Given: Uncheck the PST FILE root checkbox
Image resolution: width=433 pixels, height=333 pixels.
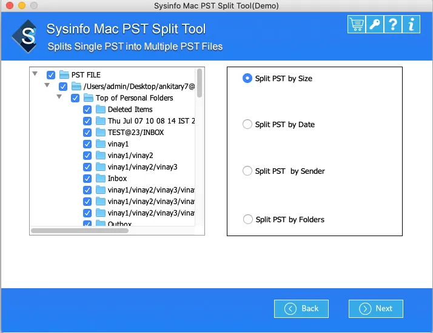Looking at the screenshot, I should click(51, 75).
